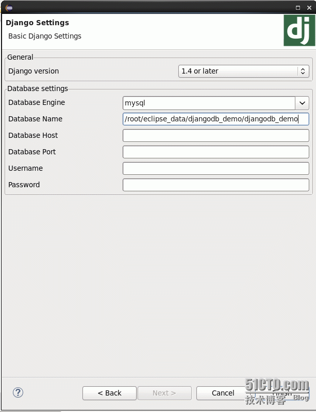Expand the Database Engine combo arrow
Screen dimensions: 316x412
(302, 103)
